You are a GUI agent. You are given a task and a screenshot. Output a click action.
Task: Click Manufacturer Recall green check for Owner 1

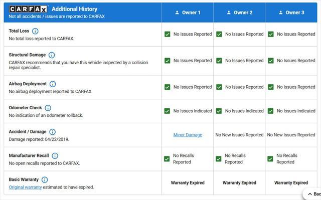click(x=167, y=159)
